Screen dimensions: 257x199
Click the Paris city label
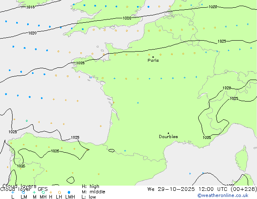(x=153, y=60)
